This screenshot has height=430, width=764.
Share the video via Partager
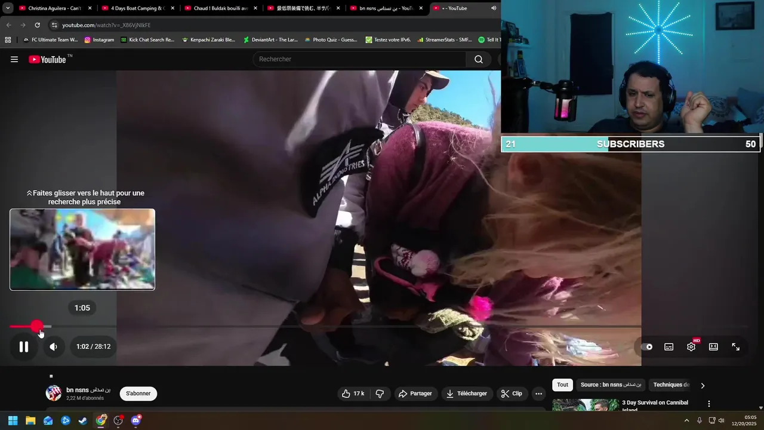click(415, 394)
